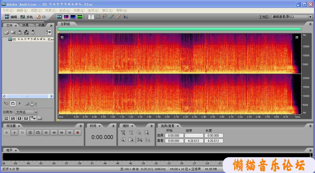Open the 工作区 workspace dropdown
Image resolution: width=315 pixels, height=173 pixels.
[310, 17]
